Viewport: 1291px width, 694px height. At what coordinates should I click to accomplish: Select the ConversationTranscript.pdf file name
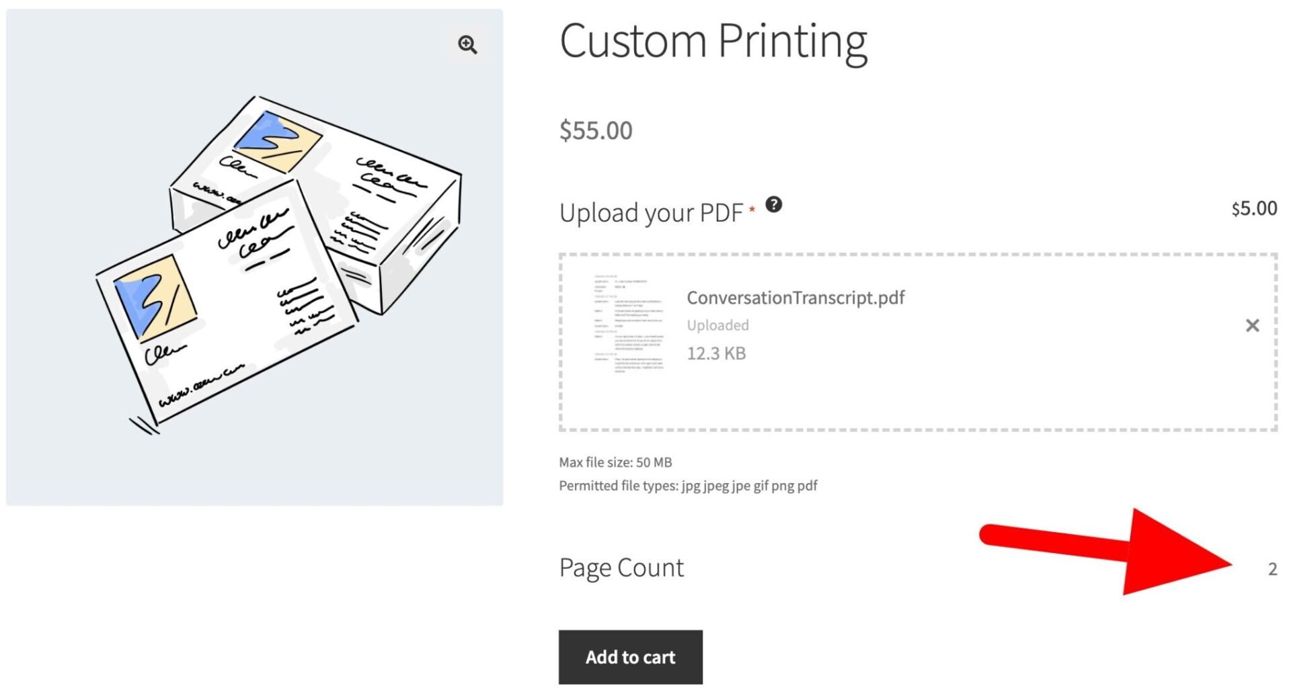795,298
